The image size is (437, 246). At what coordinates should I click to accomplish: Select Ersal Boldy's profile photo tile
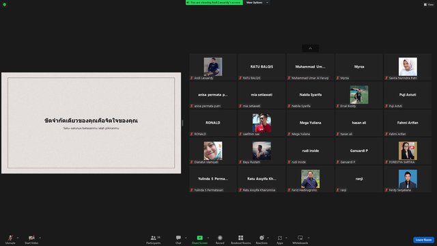point(359,95)
